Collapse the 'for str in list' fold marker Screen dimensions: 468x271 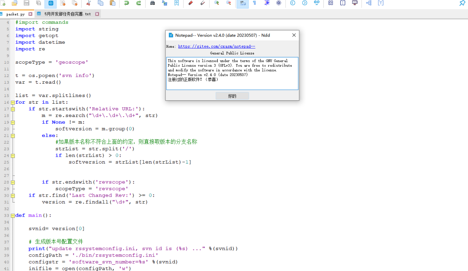pos(13,103)
